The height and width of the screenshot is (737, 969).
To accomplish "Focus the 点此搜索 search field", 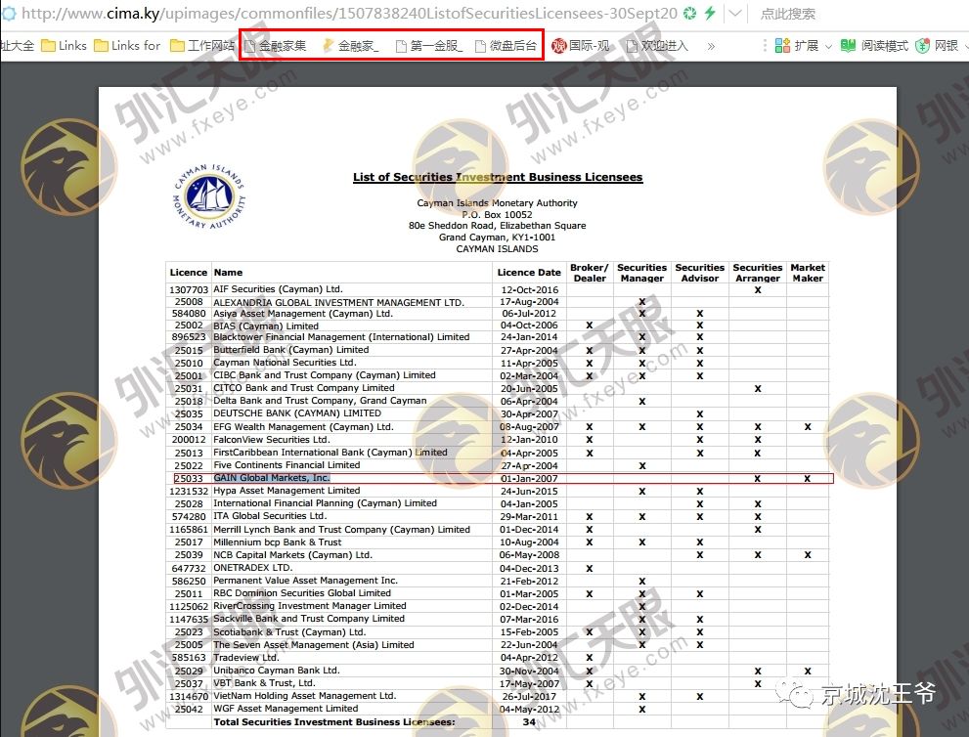I will pyautogui.click(x=787, y=14).
